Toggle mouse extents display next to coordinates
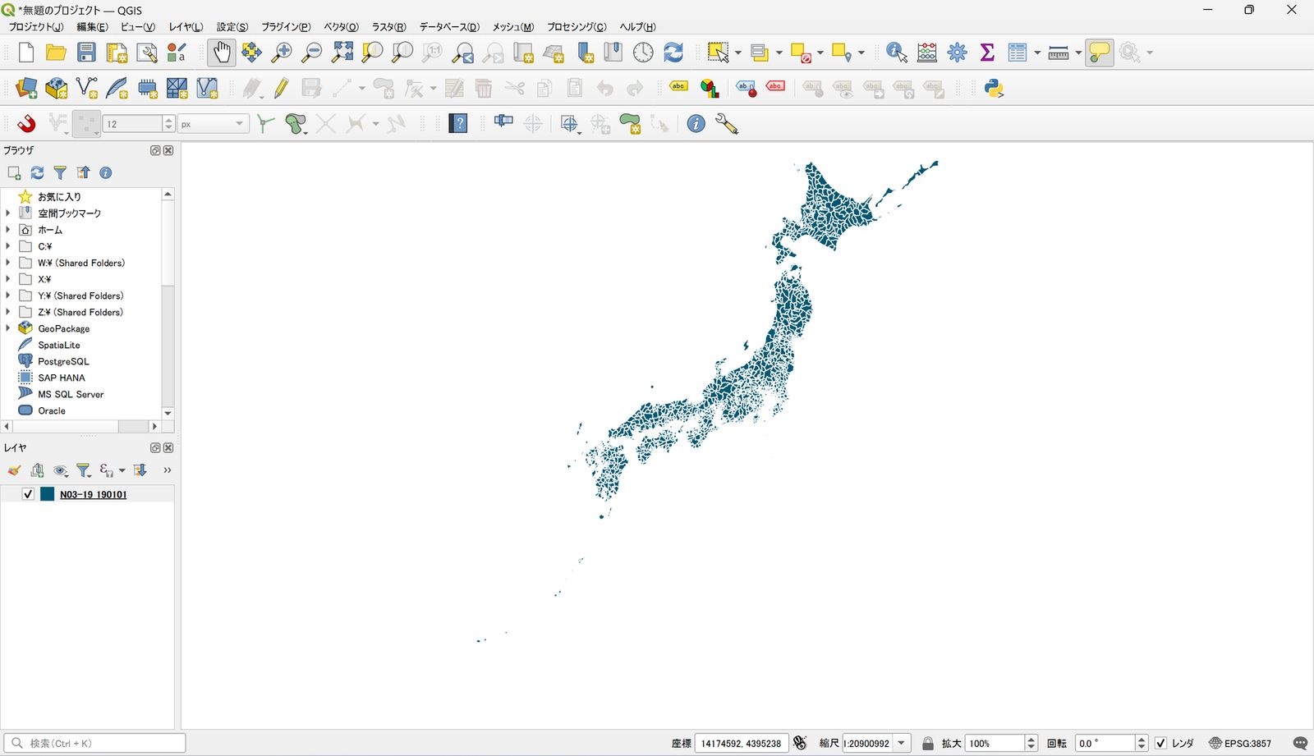Screen dimensions: 1314x756 (801, 743)
